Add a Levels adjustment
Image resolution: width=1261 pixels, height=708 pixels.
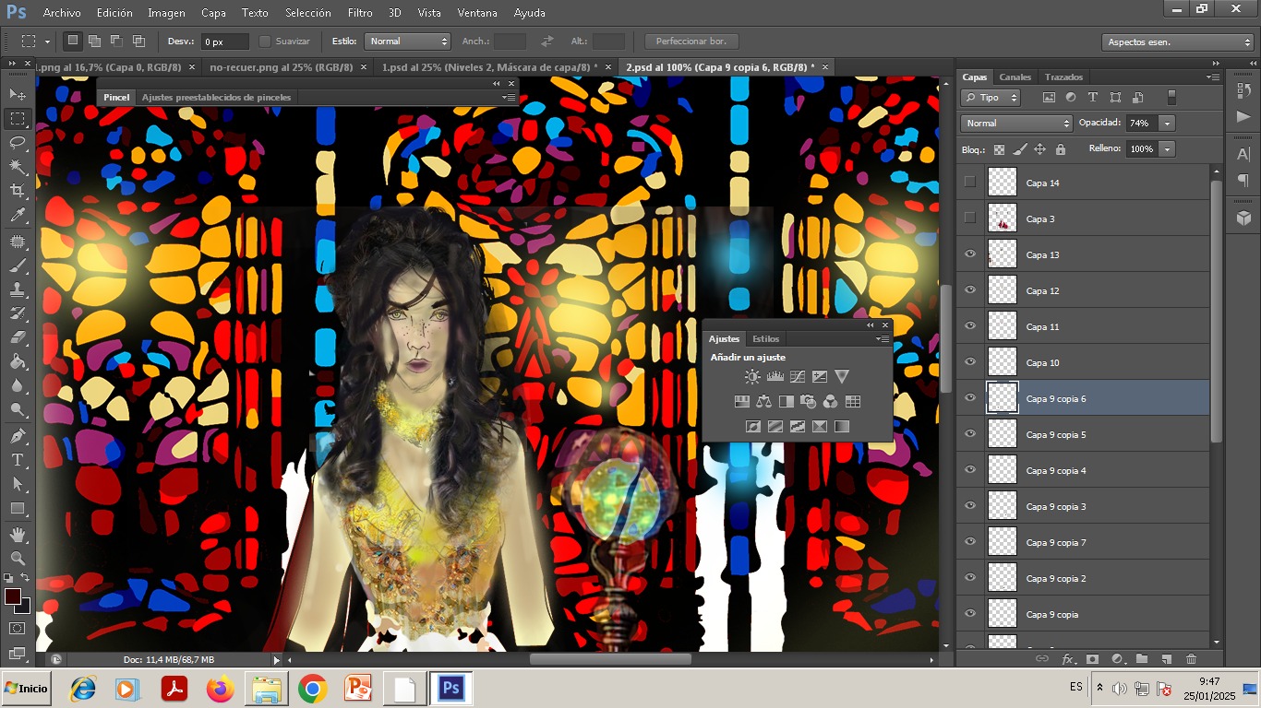click(775, 376)
